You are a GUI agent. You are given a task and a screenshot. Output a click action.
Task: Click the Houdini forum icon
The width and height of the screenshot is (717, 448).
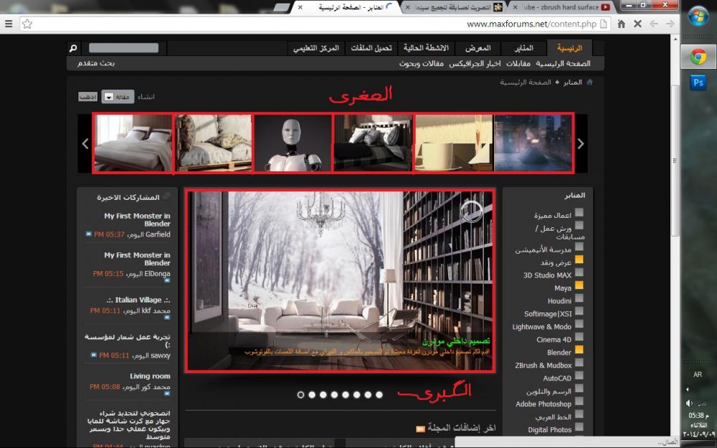click(x=579, y=298)
